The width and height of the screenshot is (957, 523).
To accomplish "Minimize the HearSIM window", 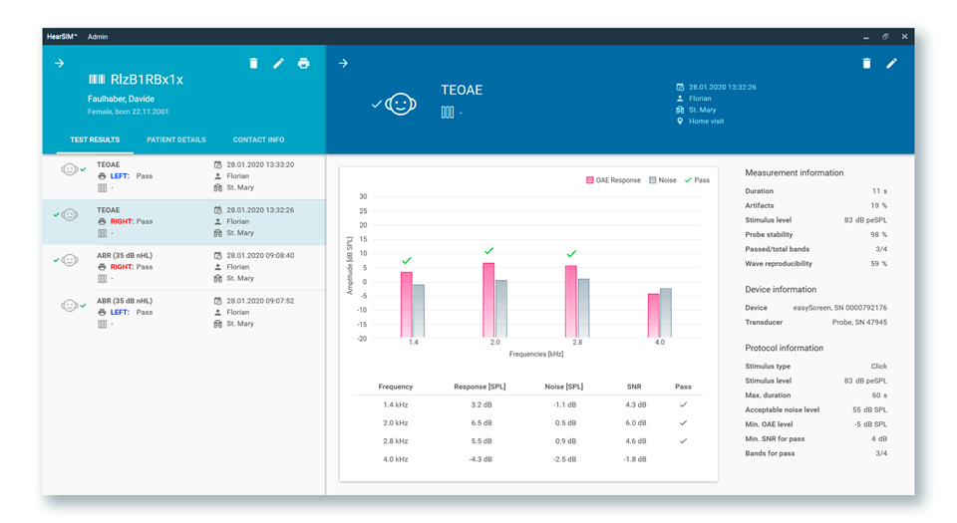I will click(x=865, y=37).
